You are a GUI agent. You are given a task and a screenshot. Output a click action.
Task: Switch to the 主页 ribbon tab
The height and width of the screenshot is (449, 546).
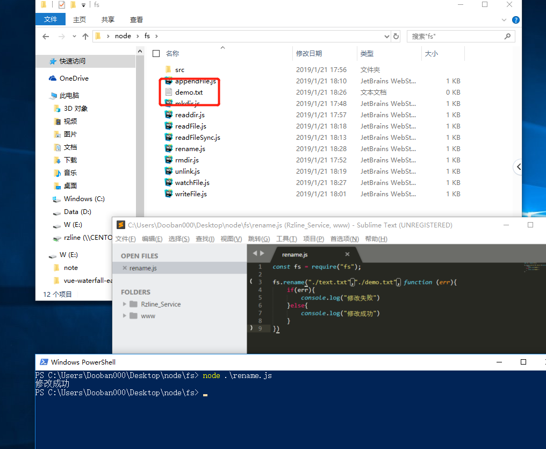[x=80, y=19]
